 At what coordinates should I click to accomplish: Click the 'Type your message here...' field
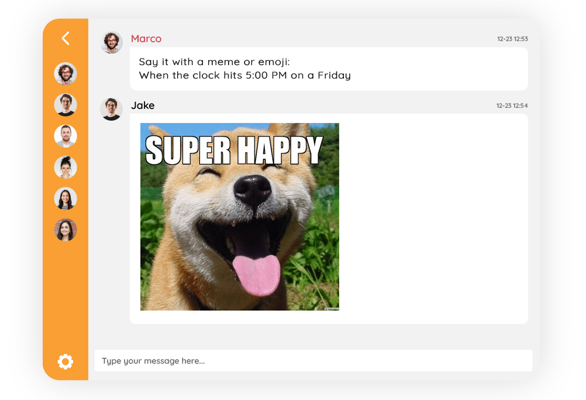tap(313, 361)
